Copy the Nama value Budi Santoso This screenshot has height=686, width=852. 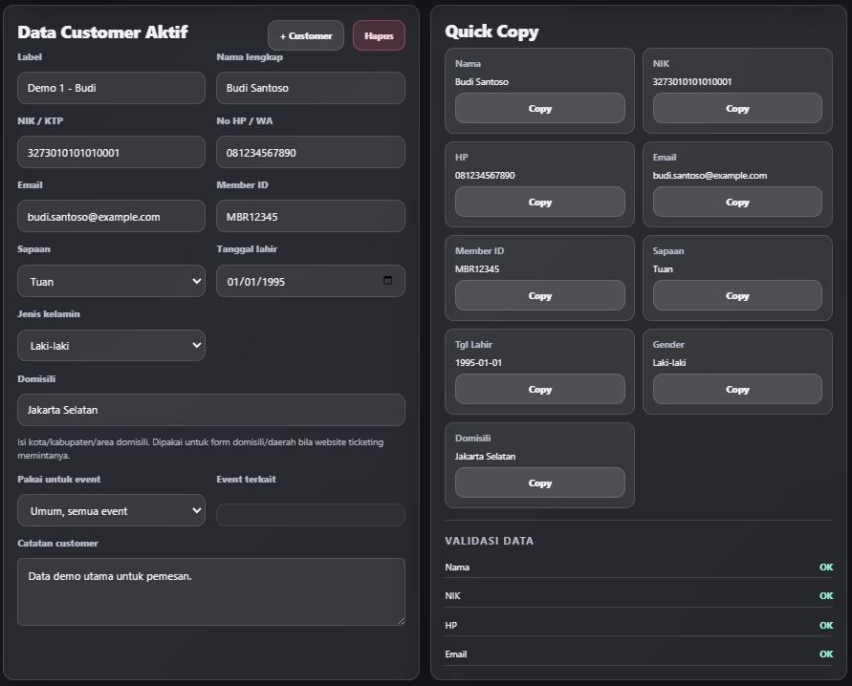point(539,108)
